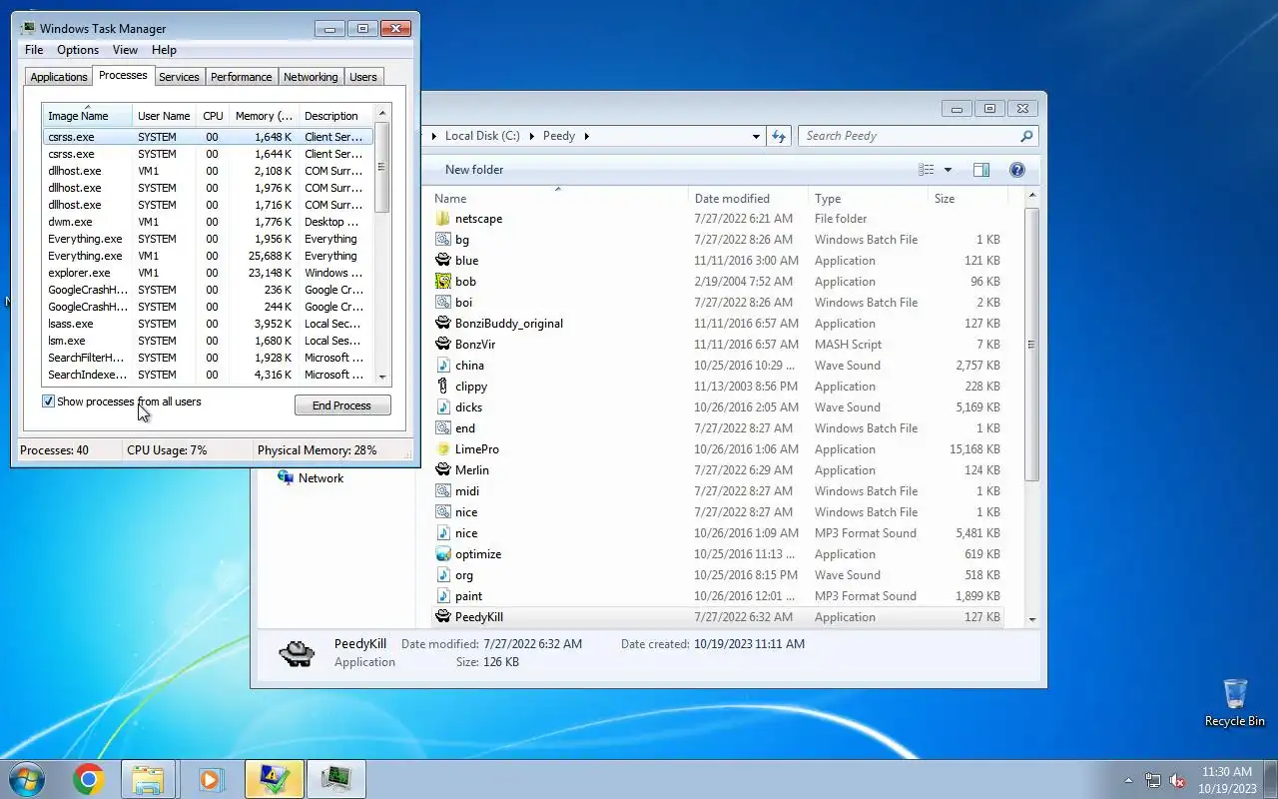Select the explorer.exe process row
The width and height of the screenshot is (1278, 799).
[207, 273]
